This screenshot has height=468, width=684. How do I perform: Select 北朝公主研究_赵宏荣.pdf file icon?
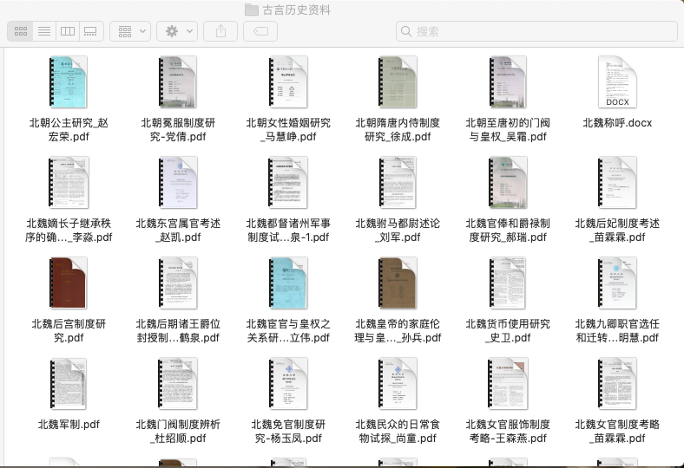69,82
